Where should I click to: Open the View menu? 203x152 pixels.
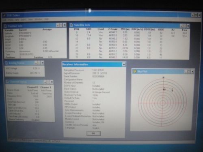30,19
